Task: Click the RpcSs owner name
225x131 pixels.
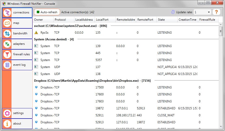Action: [x=44, y=33]
